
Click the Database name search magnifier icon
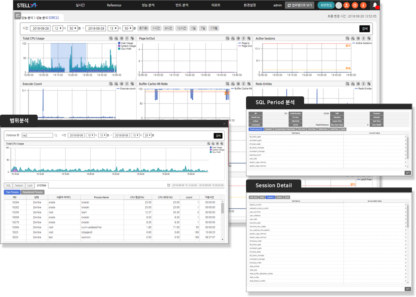point(56,135)
